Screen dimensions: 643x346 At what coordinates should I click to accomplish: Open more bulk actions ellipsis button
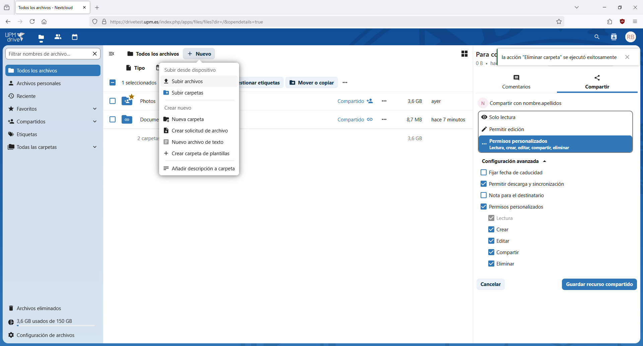(345, 82)
